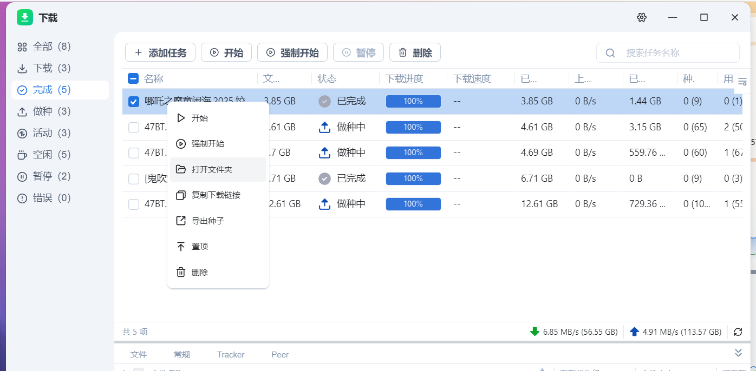Toggle the select-all checkbox in header

click(x=133, y=79)
